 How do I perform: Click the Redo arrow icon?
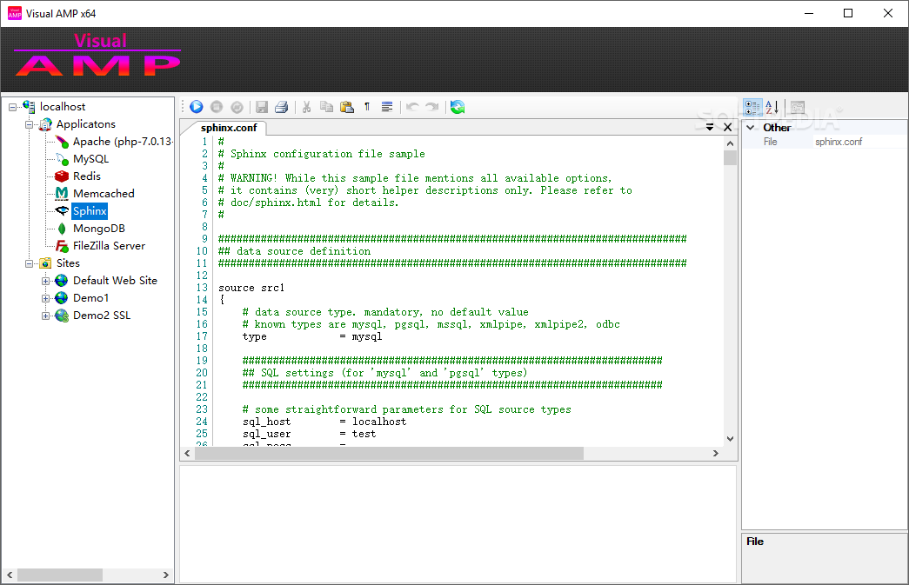(432, 107)
